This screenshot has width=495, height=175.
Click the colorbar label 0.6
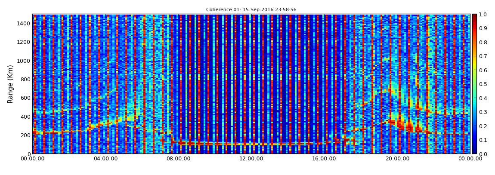483,70
